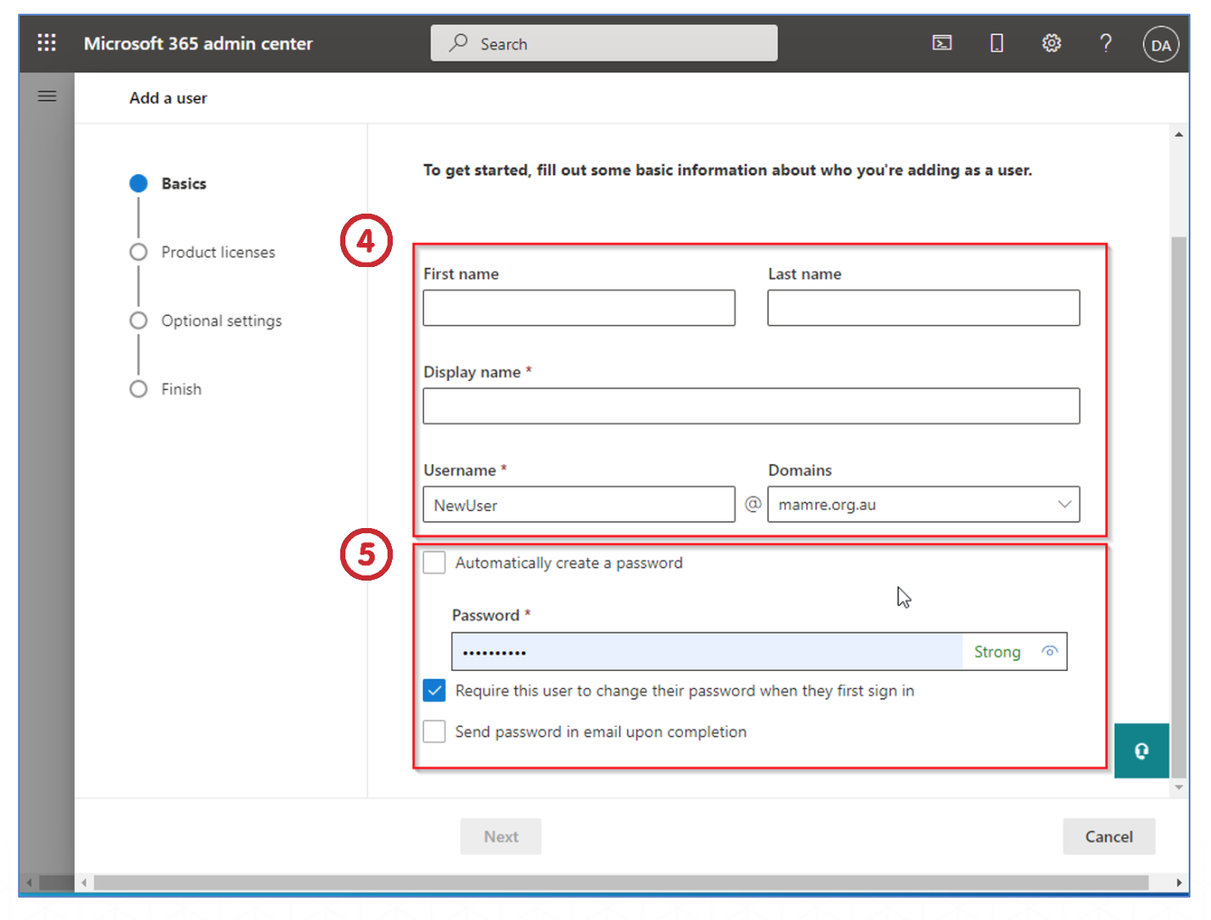
Task: Open the DA account avatar
Action: point(1160,45)
